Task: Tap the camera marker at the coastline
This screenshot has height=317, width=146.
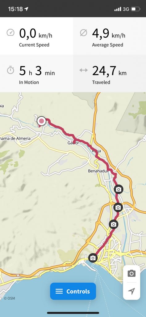Action: pyautogui.click(x=93, y=258)
